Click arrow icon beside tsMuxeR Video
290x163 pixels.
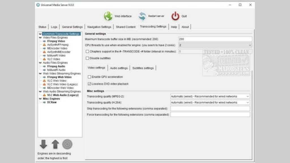pos(44,55)
